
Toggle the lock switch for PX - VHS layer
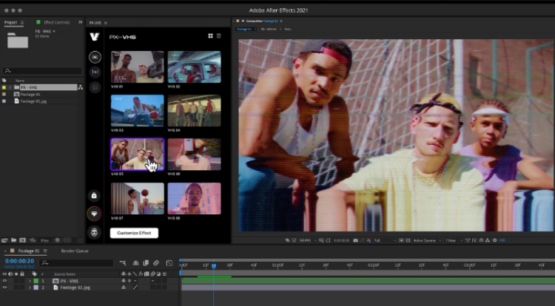tap(21, 281)
